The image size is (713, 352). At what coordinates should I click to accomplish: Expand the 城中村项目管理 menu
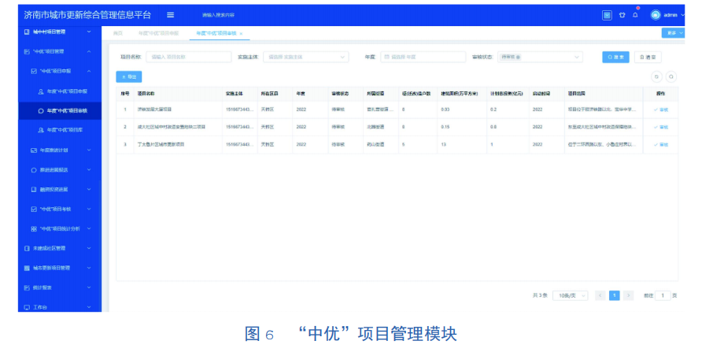click(89, 31)
